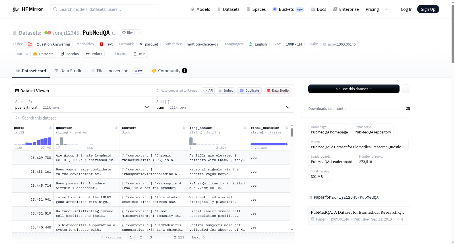455x245 pixels.
Task: Click the dataset viewer table scrollbar
Action: click(292, 132)
